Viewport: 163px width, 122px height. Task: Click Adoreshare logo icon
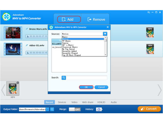click(x=6, y=17)
